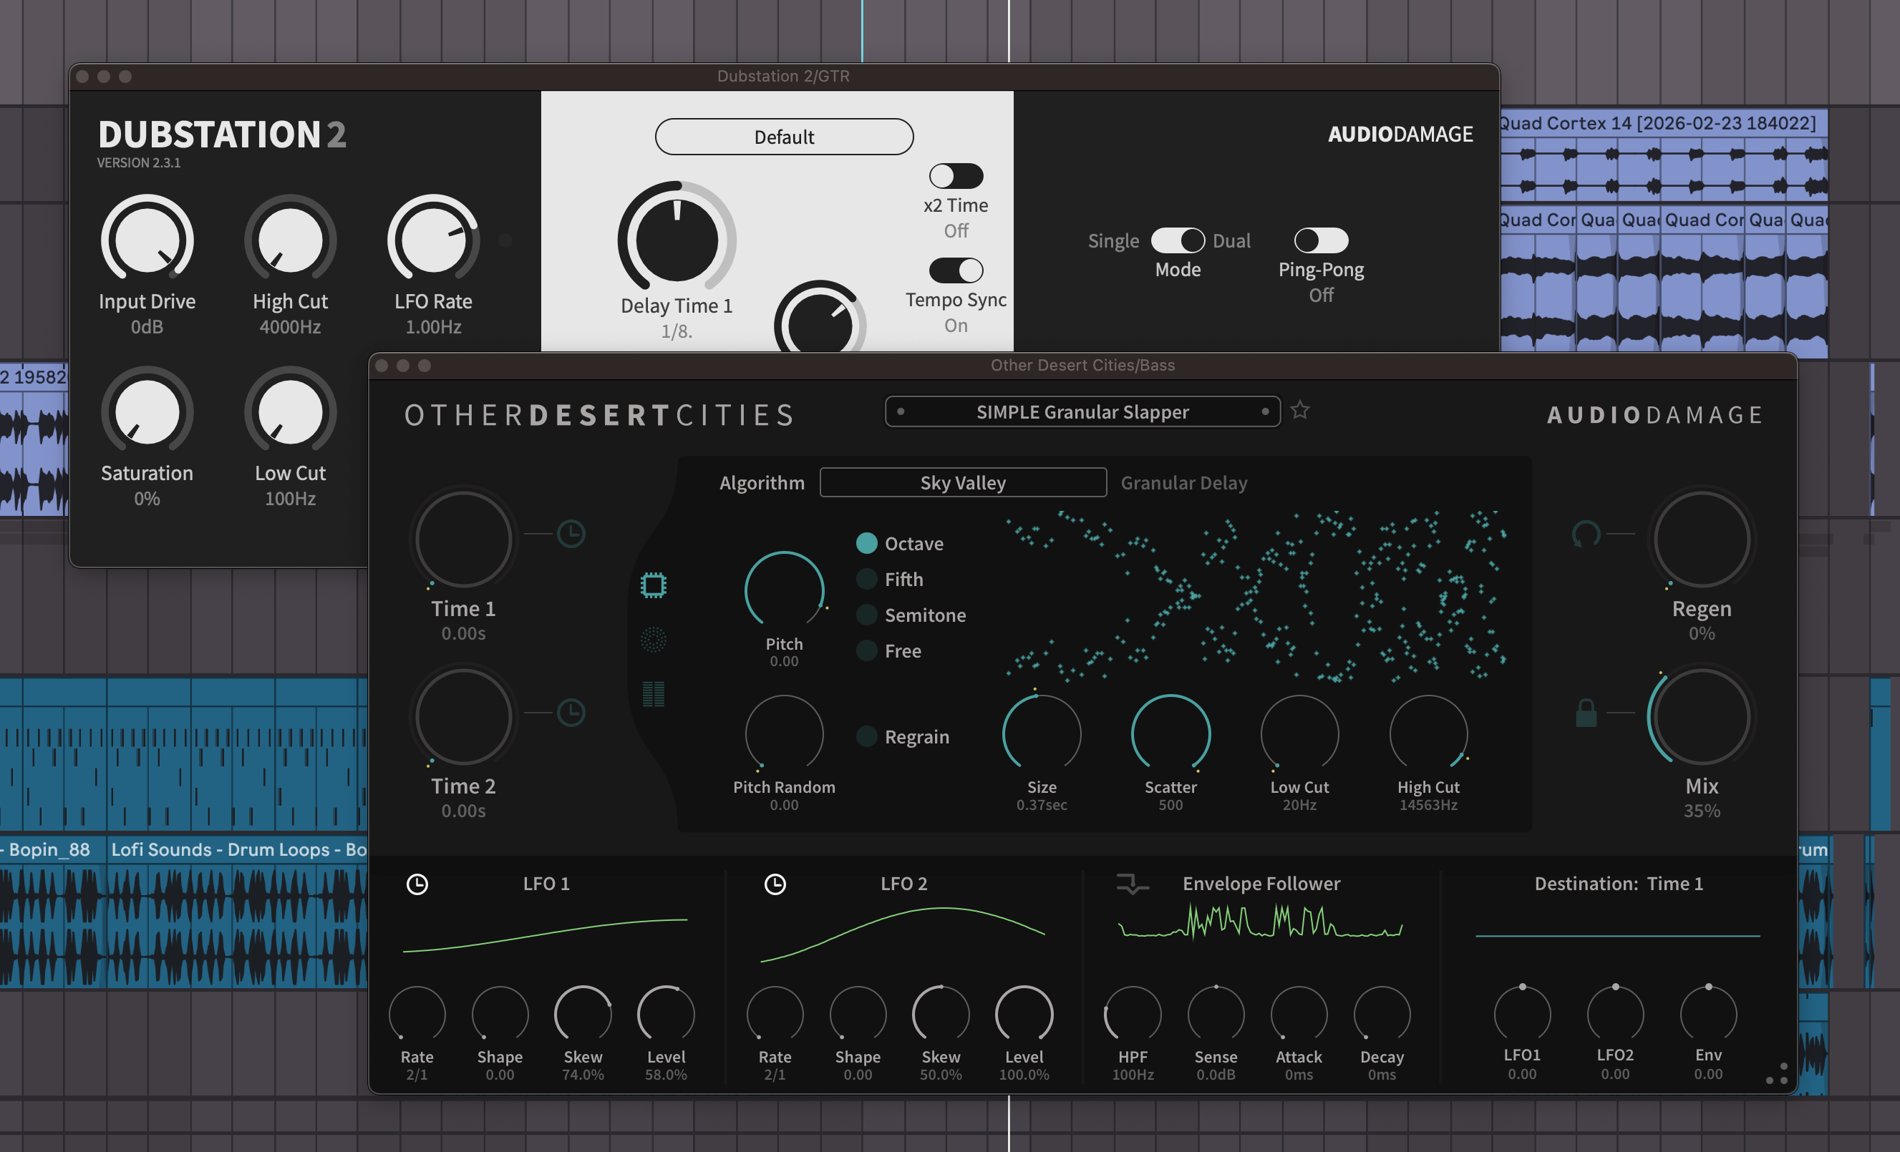1900x1152 pixels.
Task: Click the LFO Rate knob
Action: coord(433,239)
